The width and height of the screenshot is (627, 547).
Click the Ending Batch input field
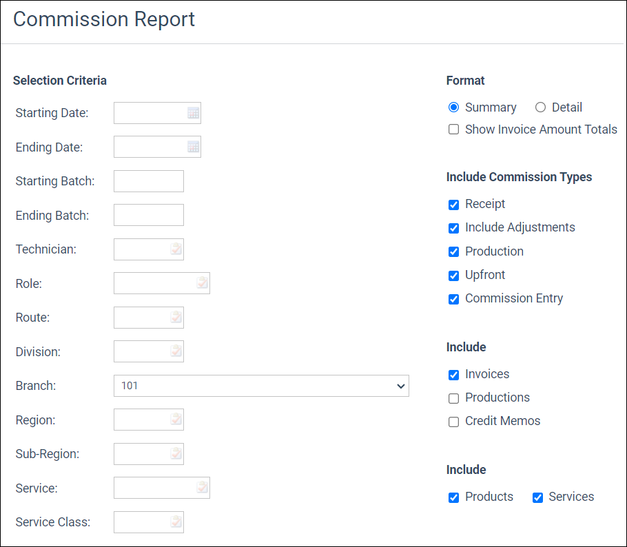[149, 215]
